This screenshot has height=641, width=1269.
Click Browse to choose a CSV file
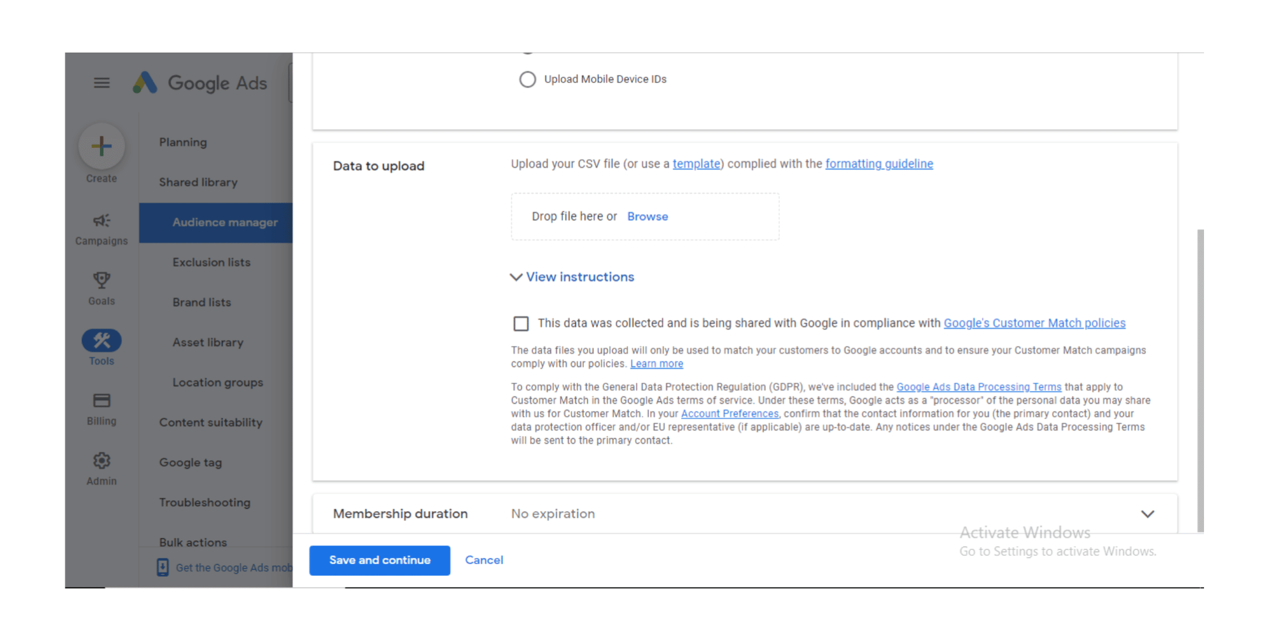(648, 216)
